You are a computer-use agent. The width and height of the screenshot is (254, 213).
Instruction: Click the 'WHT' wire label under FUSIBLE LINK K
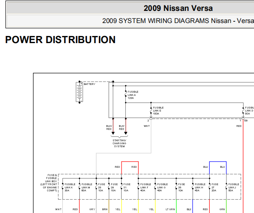tap(58, 209)
